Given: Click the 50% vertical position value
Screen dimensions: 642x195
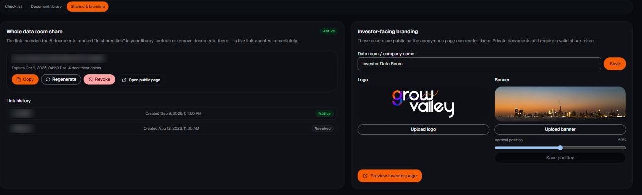Looking at the screenshot, I should 622,140.
